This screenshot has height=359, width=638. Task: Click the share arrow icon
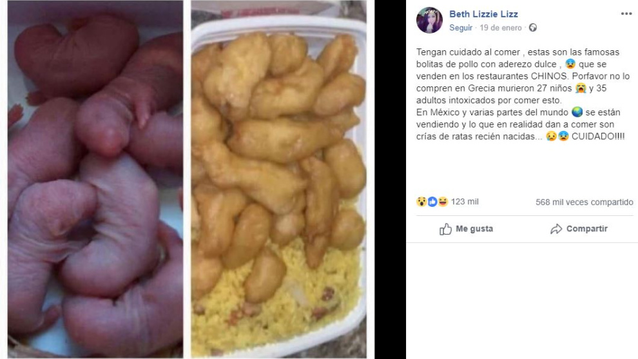tap(556, 229)
